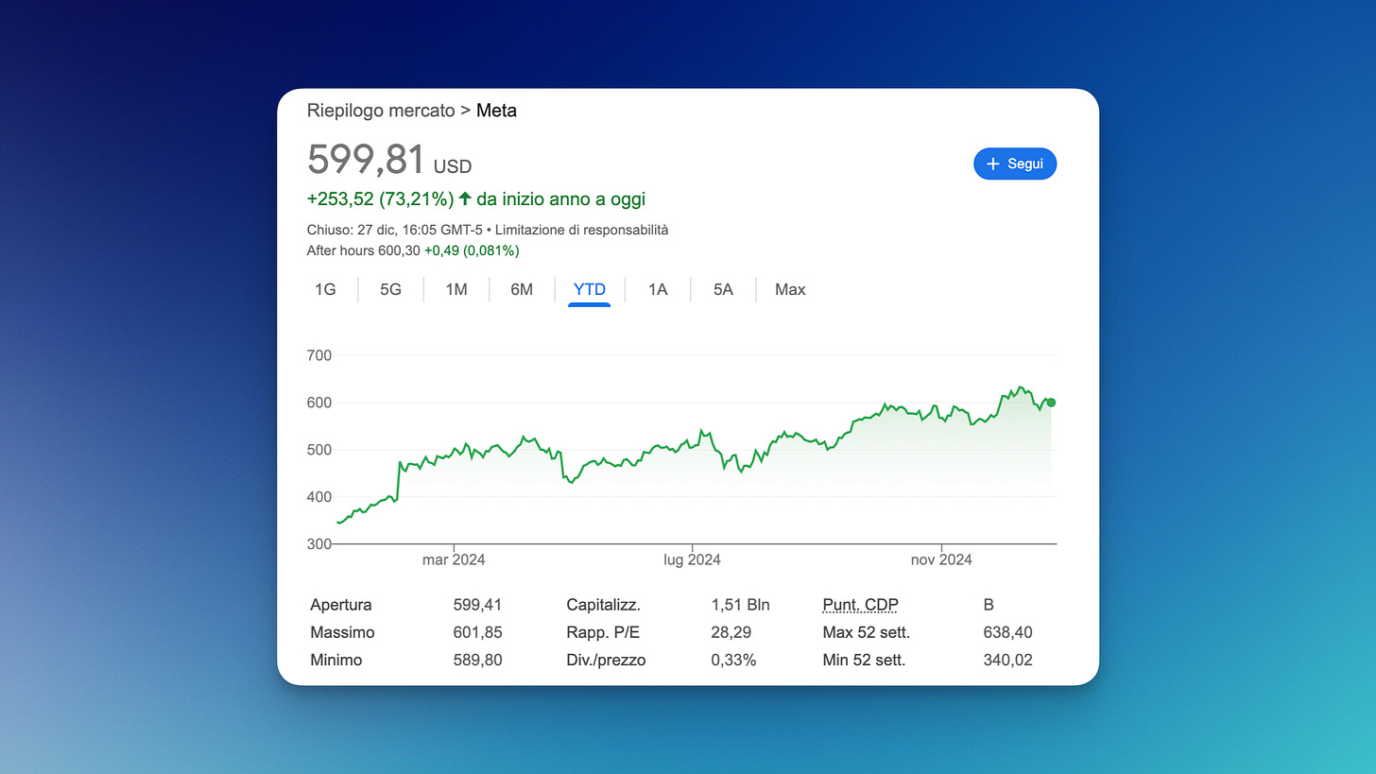The image size is (1376, 774).
Task: Select the 5G time range tab
Action: tap(390, 289)
